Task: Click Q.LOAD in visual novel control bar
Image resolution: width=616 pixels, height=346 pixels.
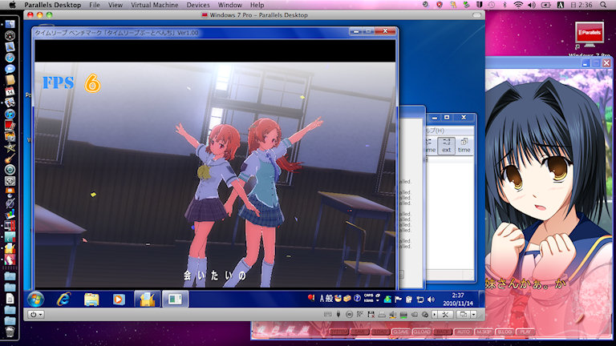Action: point(422,332)
